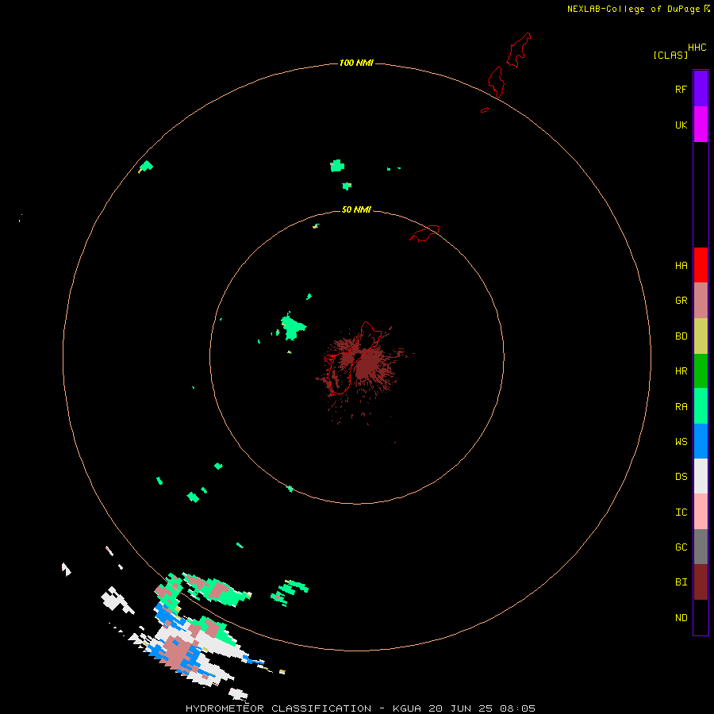The width and height of the screenshot is (714, 714).
Task: Click the IC pink legend swatch
Action: 701,512
